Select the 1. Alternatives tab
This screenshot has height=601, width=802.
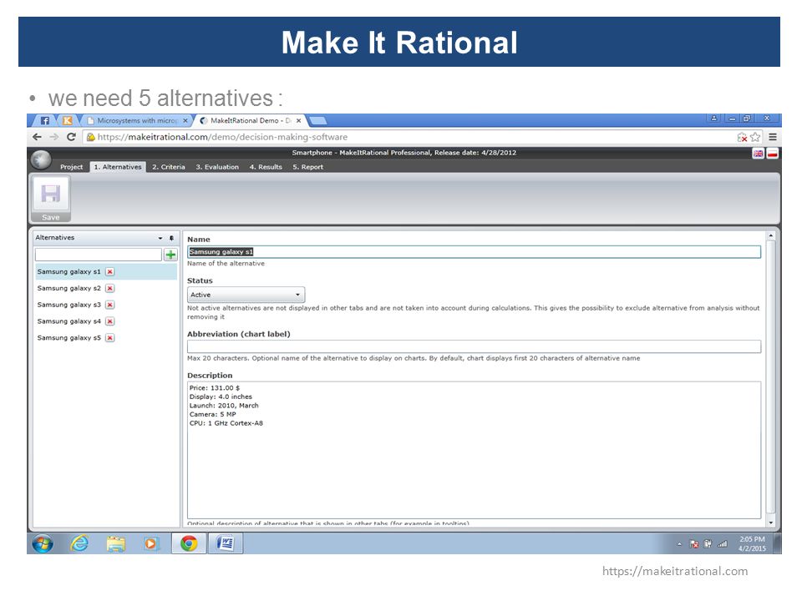[x=118, y=167]
